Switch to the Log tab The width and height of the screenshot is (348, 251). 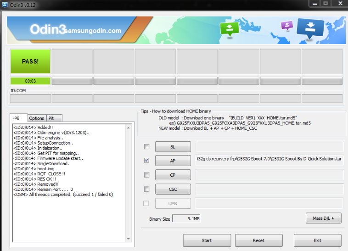coord(18,118)
